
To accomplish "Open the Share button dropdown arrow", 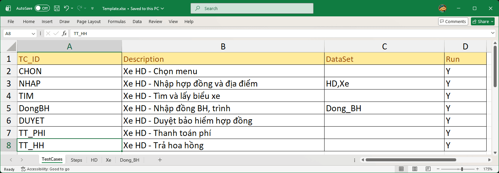I will pyautogui.click(x=492, y=21).
